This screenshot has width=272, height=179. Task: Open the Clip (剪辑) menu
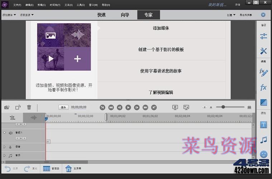pyautogui.click(x=42, y=5)
